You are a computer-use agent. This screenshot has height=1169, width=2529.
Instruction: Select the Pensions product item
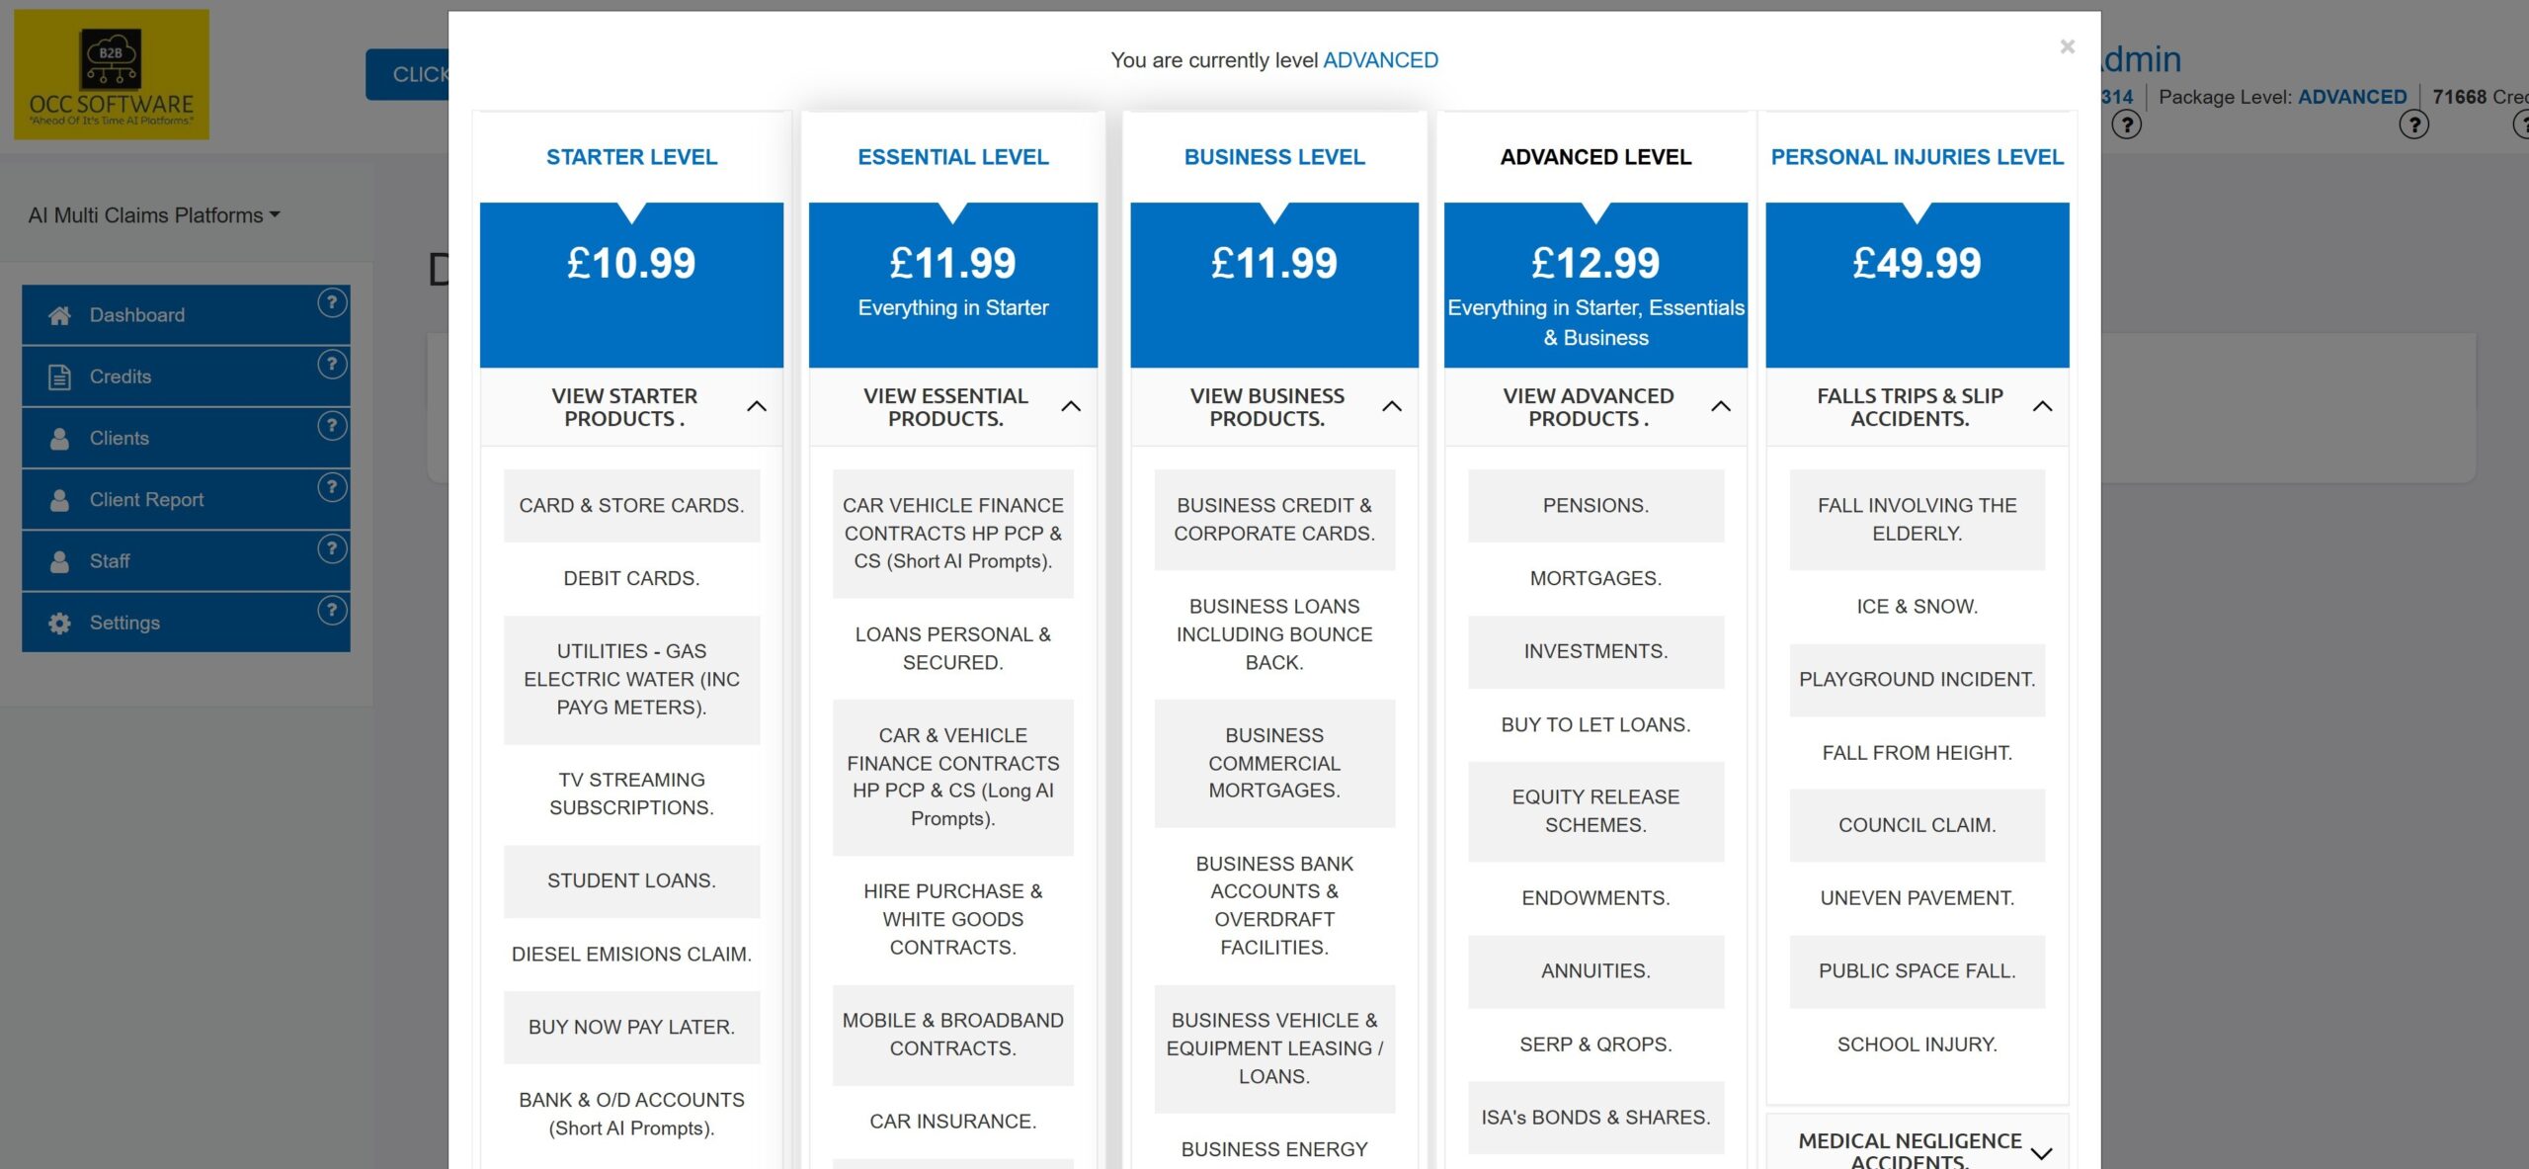(1595, 506)
